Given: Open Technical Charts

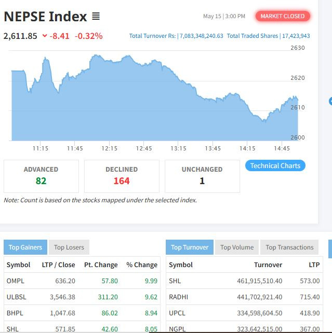Looking at the screenshot, I should pyautogui.click(x=275, y=166).
